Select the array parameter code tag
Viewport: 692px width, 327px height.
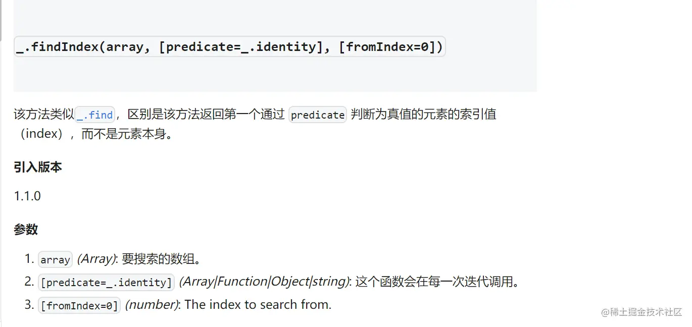coord(56,259)
